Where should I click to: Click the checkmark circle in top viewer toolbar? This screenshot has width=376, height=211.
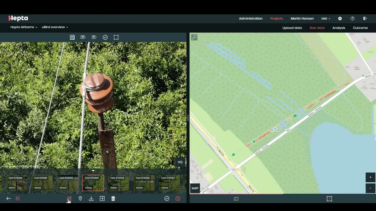click(105, 37)
